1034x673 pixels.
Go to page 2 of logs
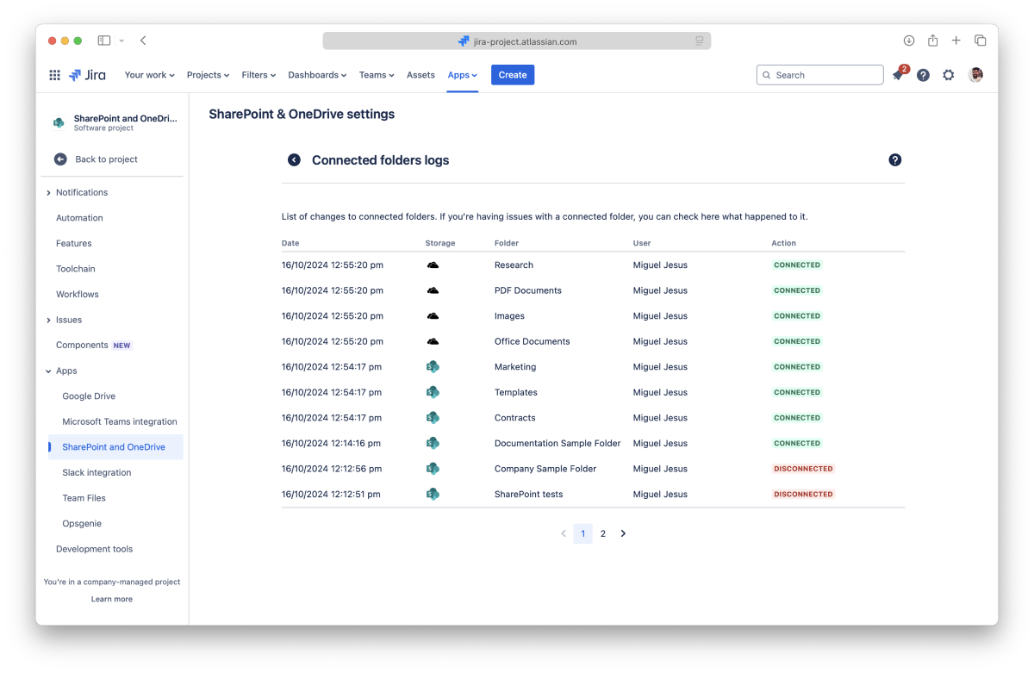[603, 534]
